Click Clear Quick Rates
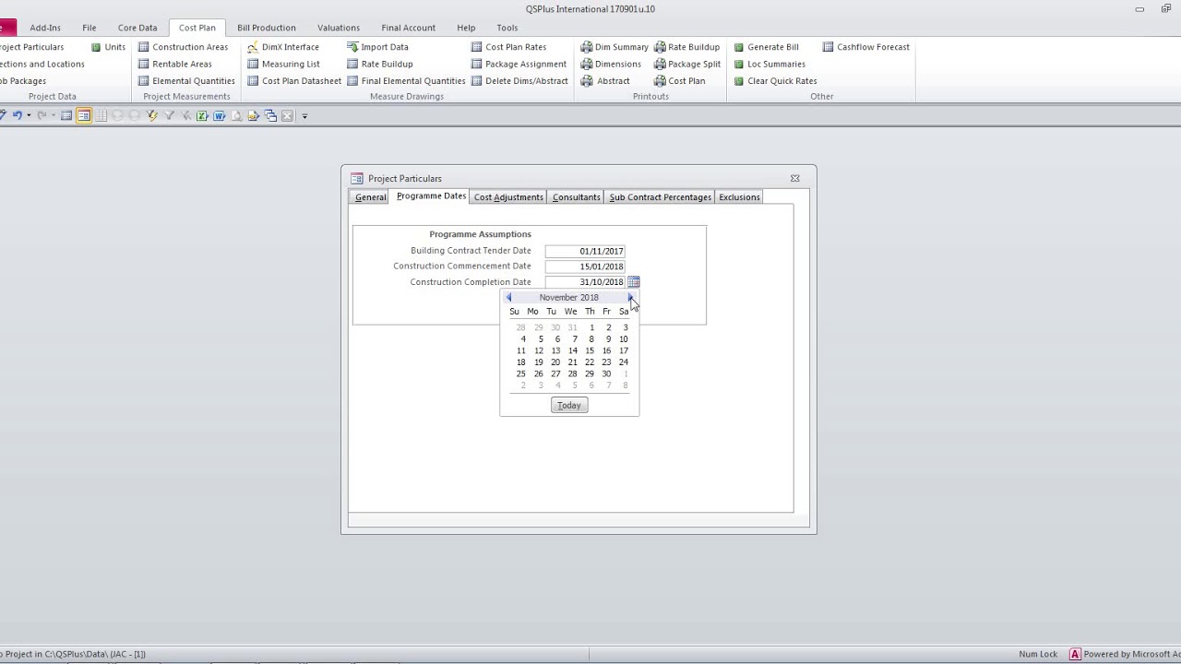Viewport: 1181px width, 664px height. (x=775, y=80)
